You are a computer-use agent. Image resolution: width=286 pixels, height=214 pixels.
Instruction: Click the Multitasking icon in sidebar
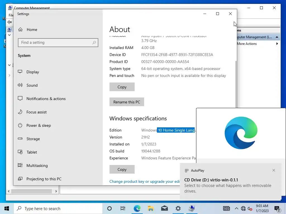(x=20, y=165)
